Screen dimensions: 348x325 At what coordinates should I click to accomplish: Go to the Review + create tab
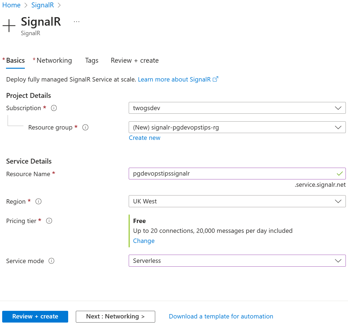(x=135, y=61)
